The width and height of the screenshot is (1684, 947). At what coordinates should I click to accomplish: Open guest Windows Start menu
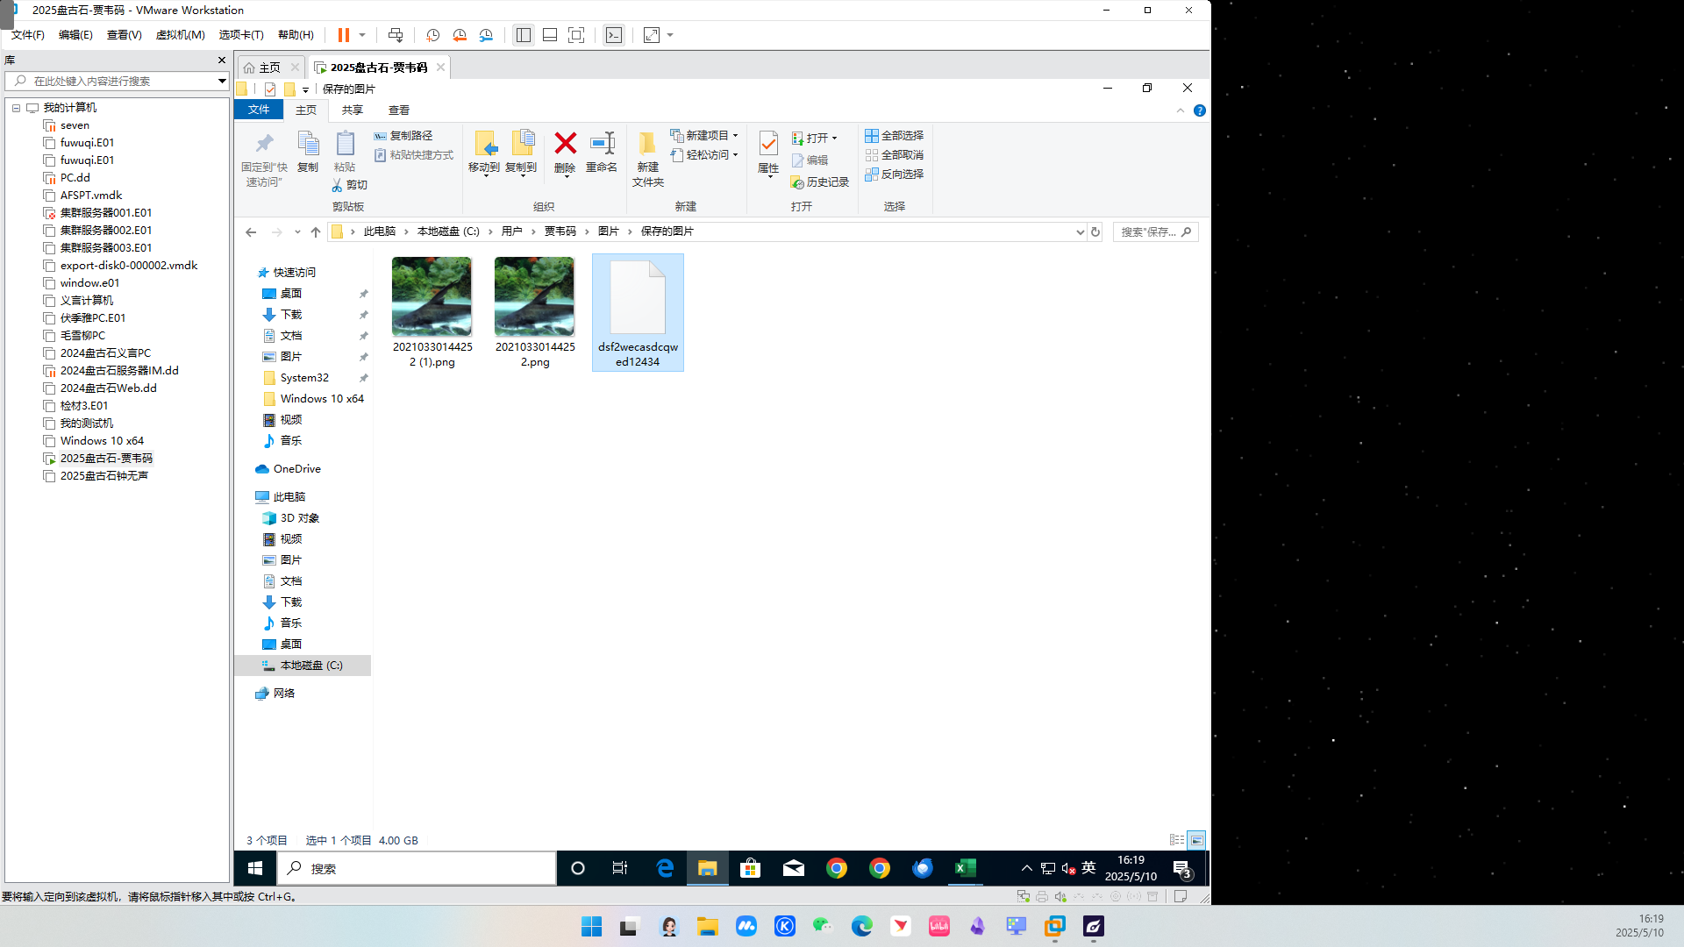pos(255,868)
